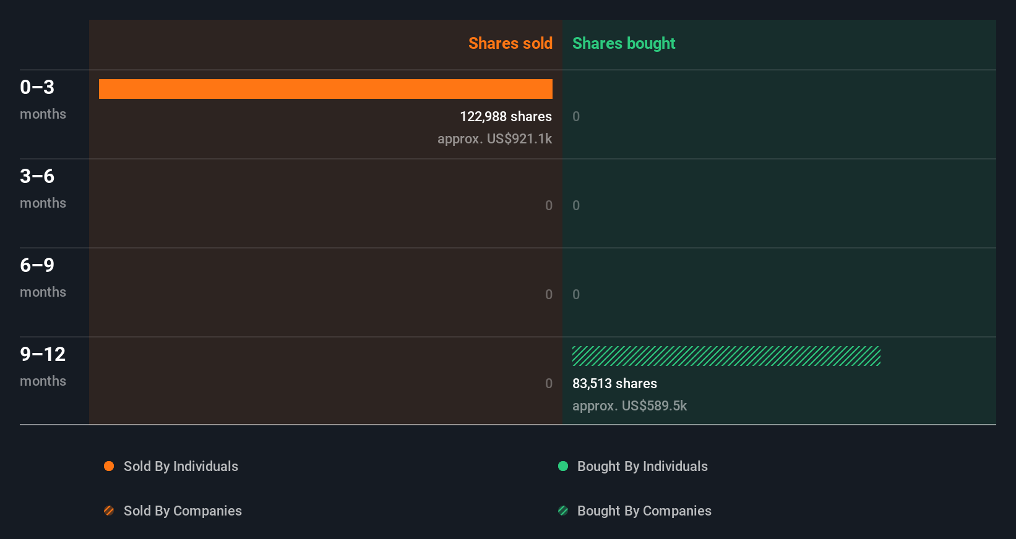The height and width of the screenshot is (539, 1016).
Task: Click the orange Sold By Individuals dot
Action: click(x=109, y=466)
